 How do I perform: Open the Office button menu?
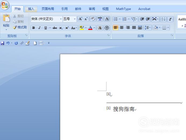coord(5,5)
